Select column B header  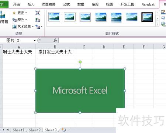[55, 47]
